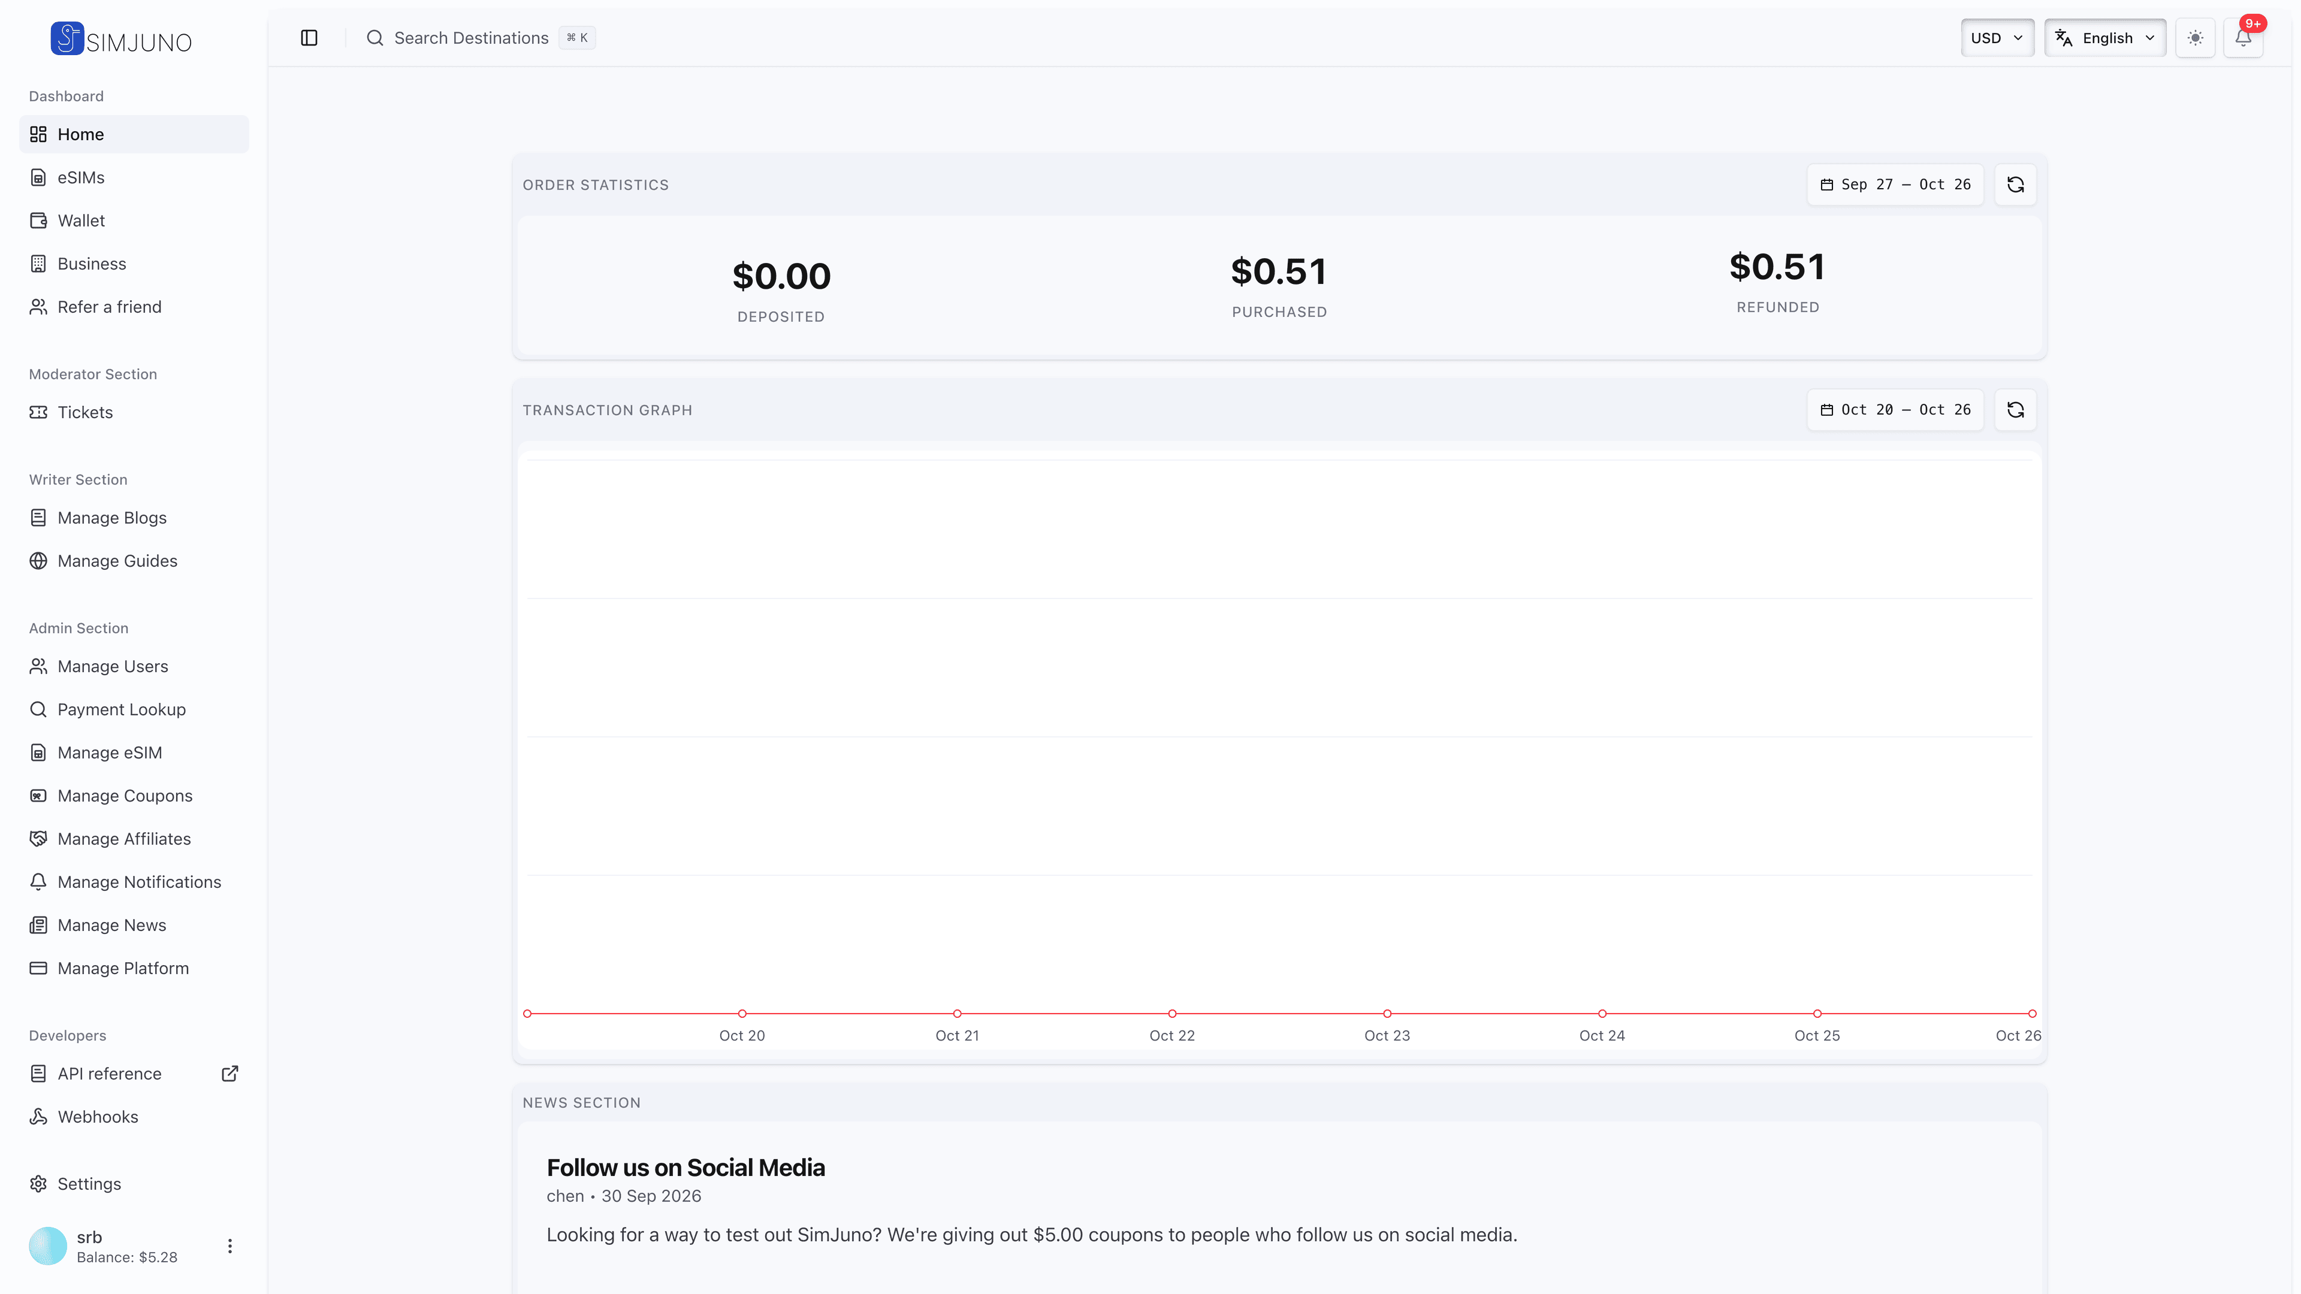Image resolution: width=2301 pixels, height=1294 pixels.
Task: Go to Home in sidebar
Action: (x=134, y=134)
